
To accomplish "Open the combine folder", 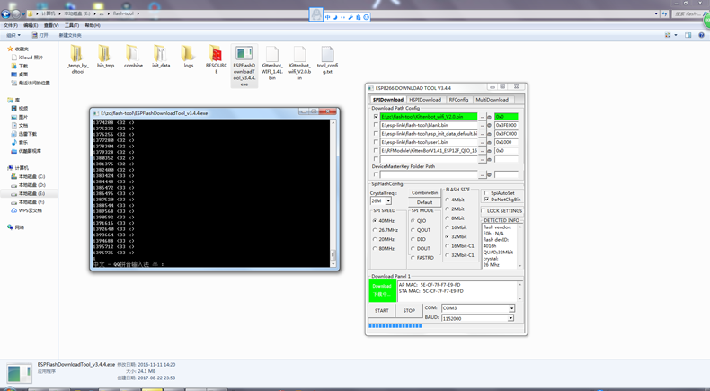I will click(x=133, y=55).
